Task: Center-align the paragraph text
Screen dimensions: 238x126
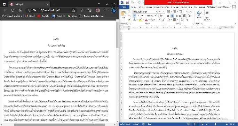Action: [172, 16]
